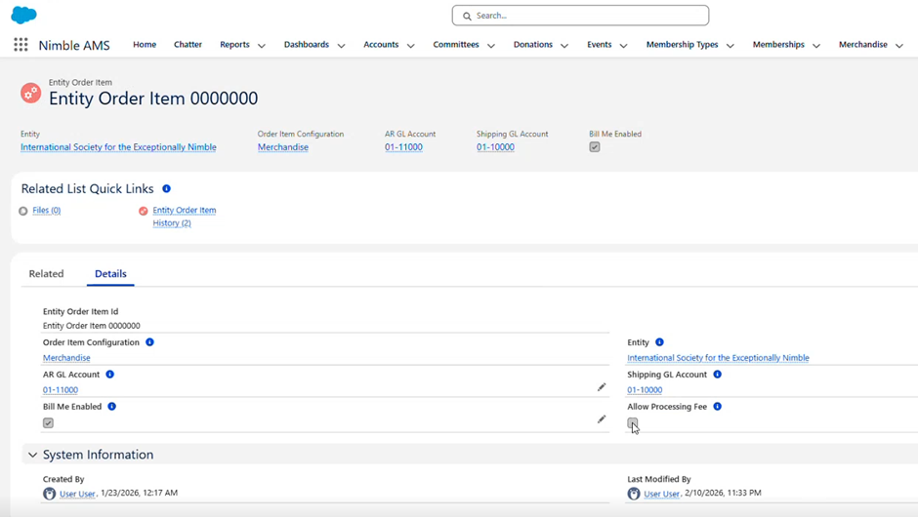The height and width of the screenshot is (517, 918).
Task: Show Allow Processing Fee help icon
Action: coord(717,407)
